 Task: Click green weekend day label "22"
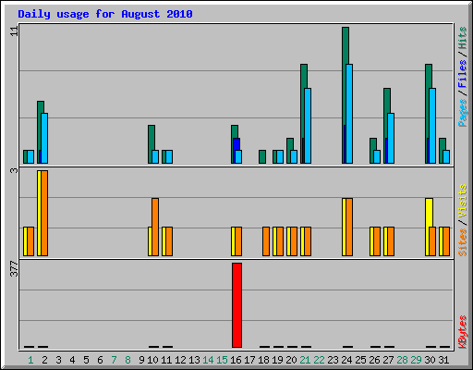tap(319, 360)
